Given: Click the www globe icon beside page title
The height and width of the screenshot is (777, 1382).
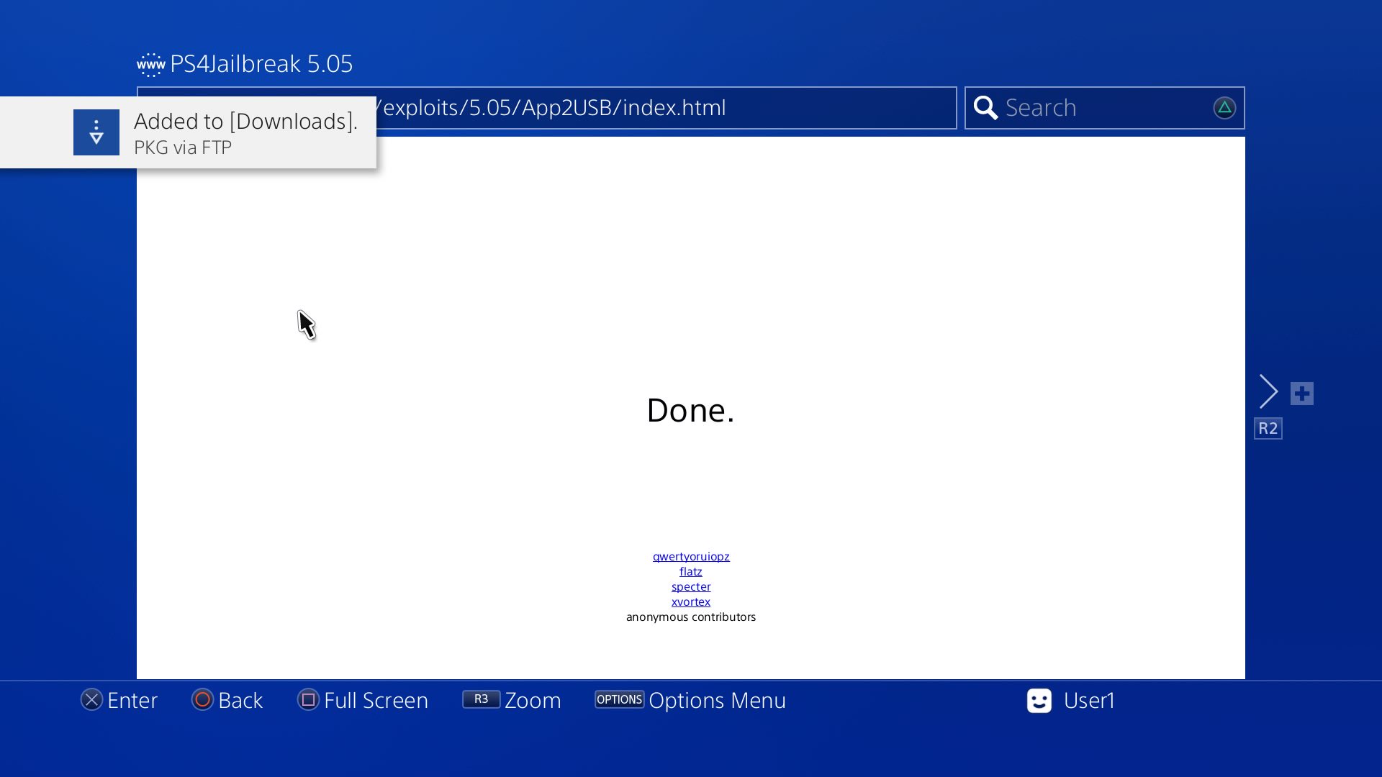Looking at the screenshot, I should tap(151, 65).
